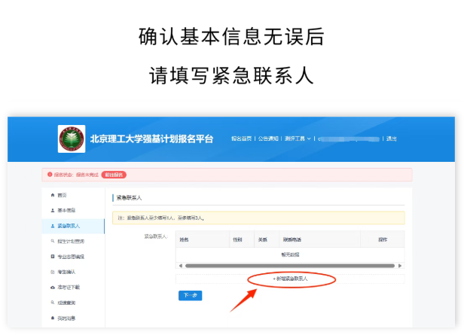Image resolution: width=464 pixels, height=335 pixels.
Task: Expand the 测评工具 dropdown in header
Action: [298, 139]
